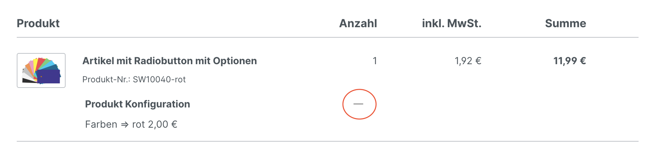
Task: Click the bottom divider below the product row
Action: 327,141
